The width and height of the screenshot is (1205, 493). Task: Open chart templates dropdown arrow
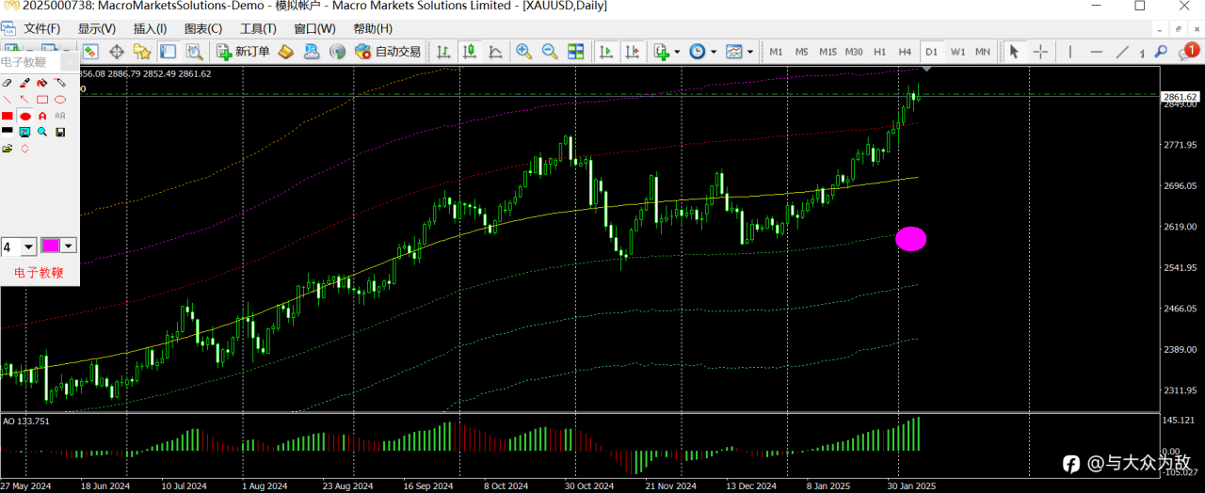point(749,52)
